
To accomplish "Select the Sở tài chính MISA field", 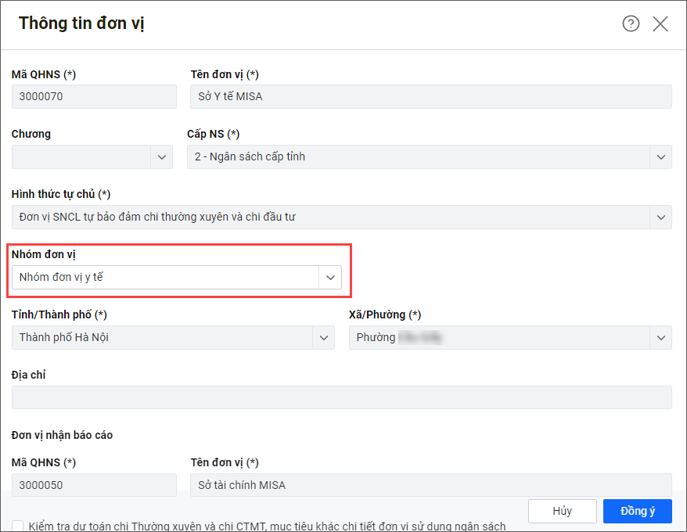I will [x=430, y=485].
